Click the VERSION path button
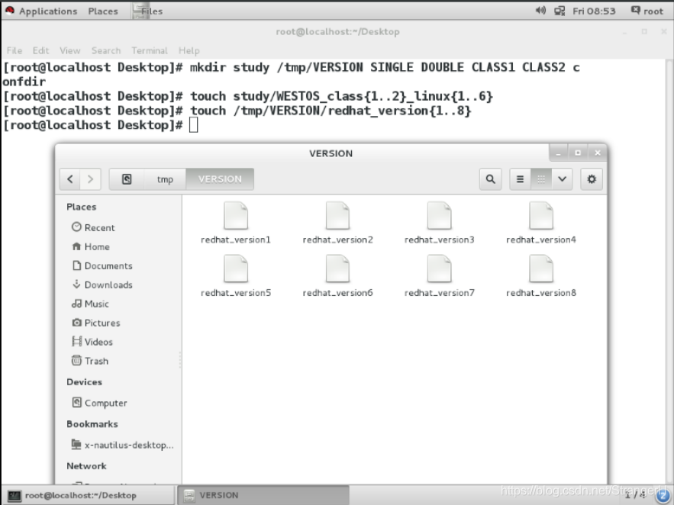Screen dimensions: 674x505 click(220, 179)
